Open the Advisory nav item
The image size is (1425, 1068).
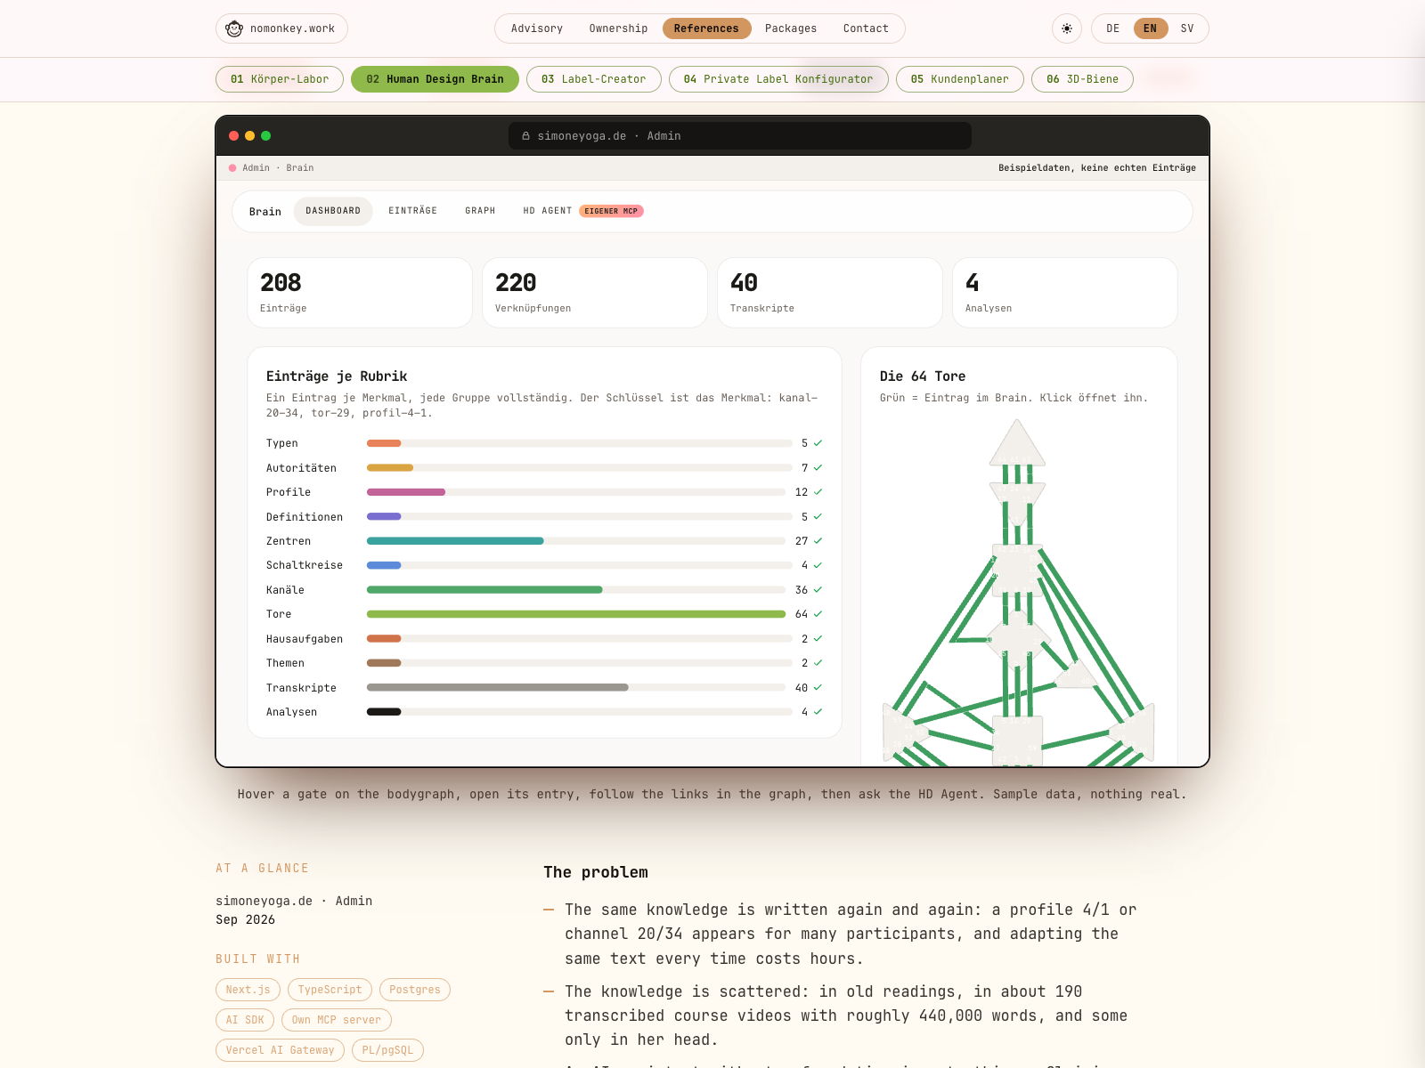pyautogui.click(x=537, y=28)
